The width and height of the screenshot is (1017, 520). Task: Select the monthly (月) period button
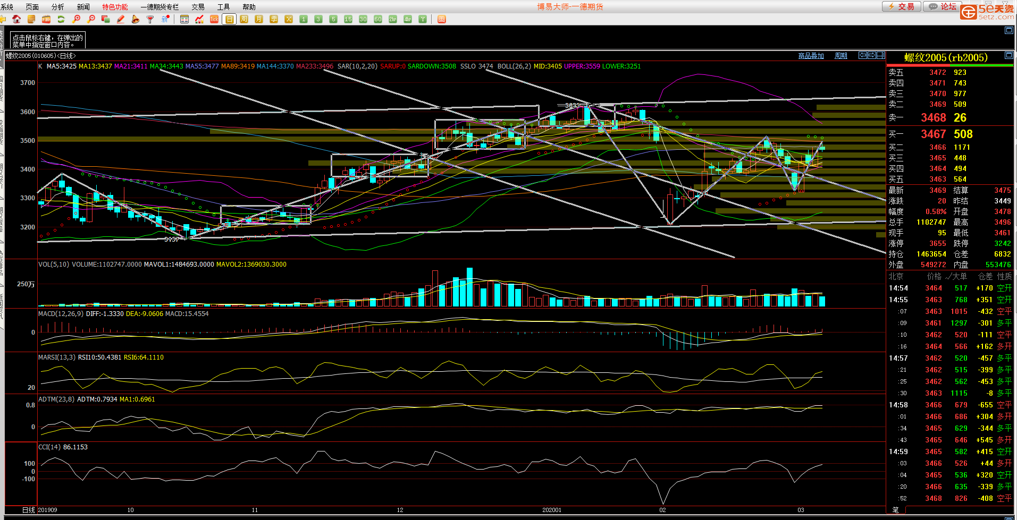pos(259,19)
